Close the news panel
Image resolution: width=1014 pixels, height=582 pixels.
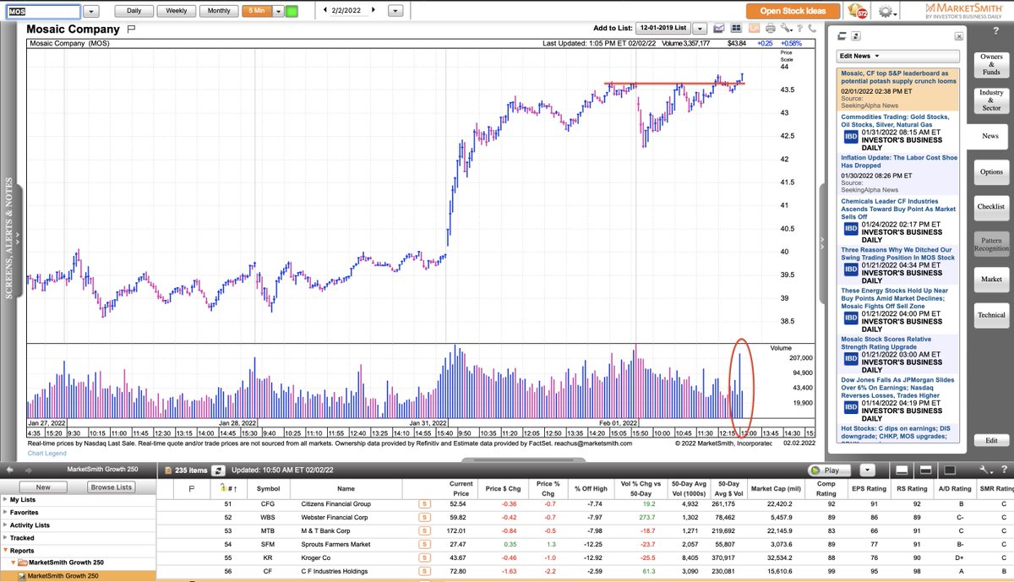click(957, 36)
